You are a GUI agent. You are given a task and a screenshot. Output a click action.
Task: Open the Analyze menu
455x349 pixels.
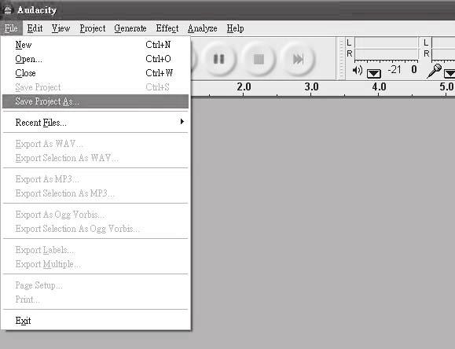[x=202, y=28]
